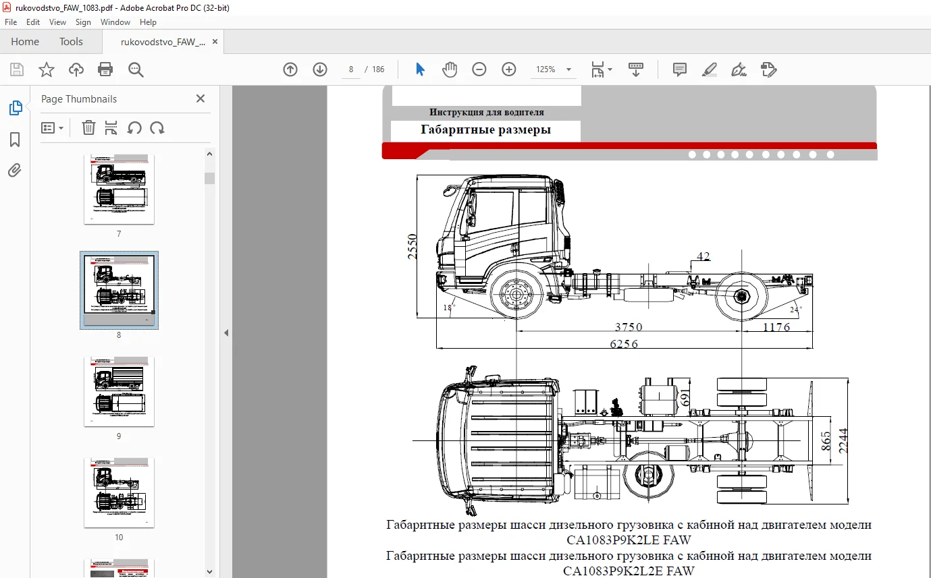Rotate pages clockwise
Viewport: 931px width, 578px height.
tap(157, 127)
